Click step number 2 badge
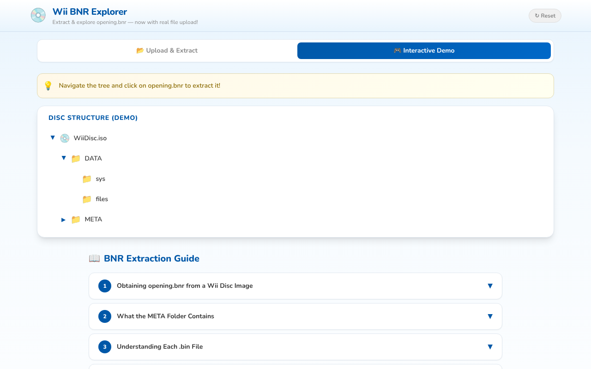 coord(105,316)
